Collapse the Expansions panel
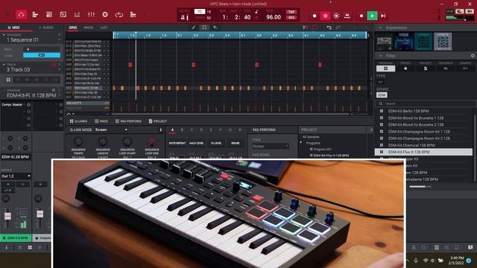The height and width of the screenshot is (268, 477). tap(380, 28)
